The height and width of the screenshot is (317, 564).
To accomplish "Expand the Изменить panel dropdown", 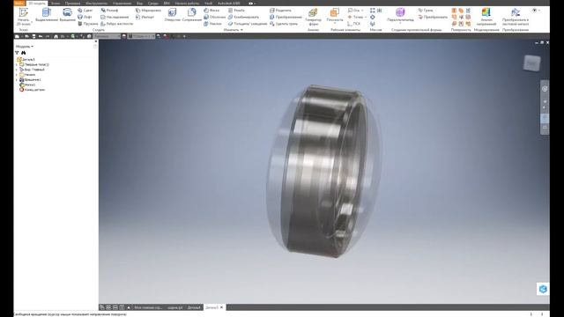I will pos(233,30).
